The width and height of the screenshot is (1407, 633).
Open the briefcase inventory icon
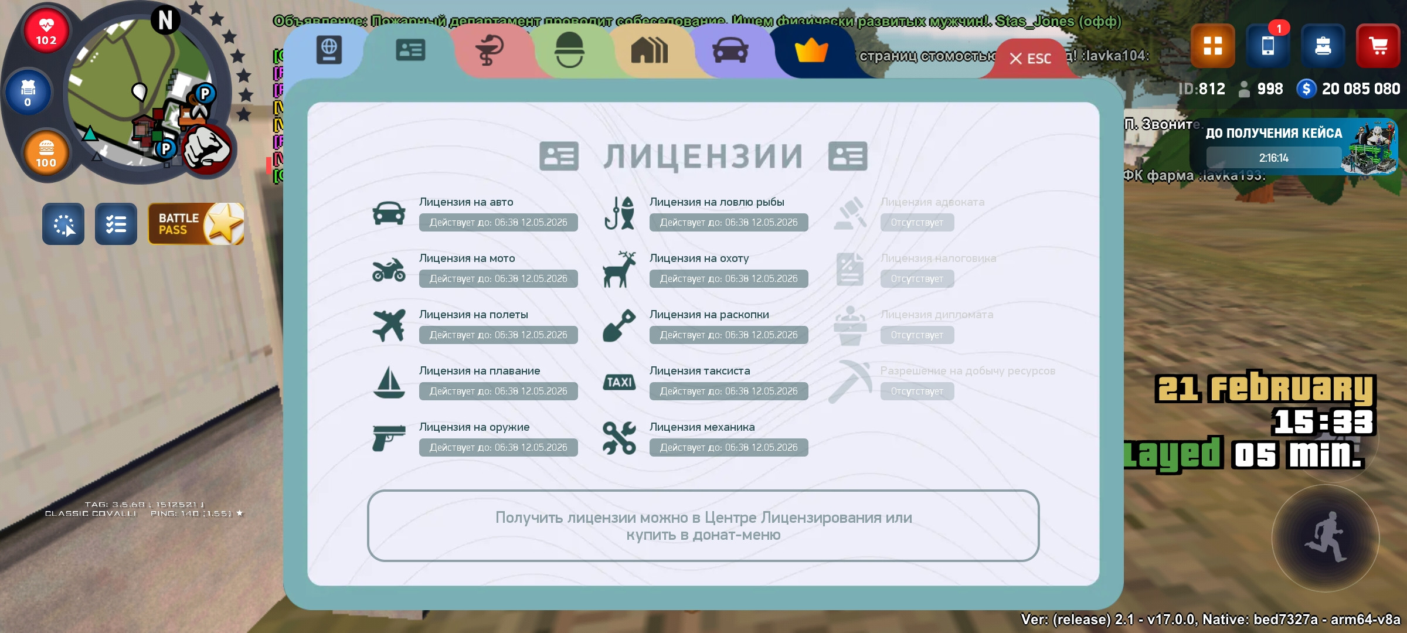[x=1323, y=46]
